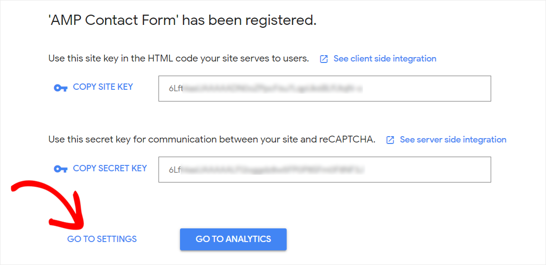
Task: Click the 'AMP Contact Form' registered heading
Action: pyautogui.click(x=182, y=21)
